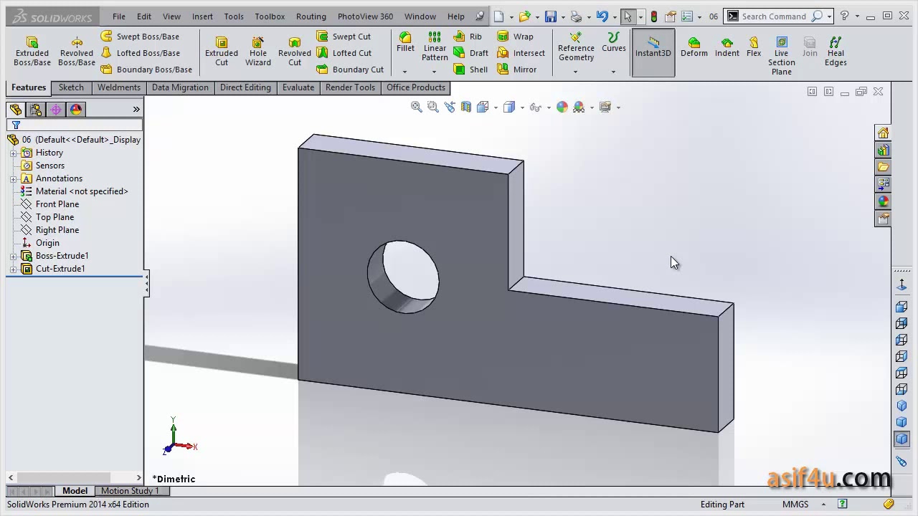Open File Explorer in task pane
The width and height of the screenshot is (918, 516).
click(884, 167)
